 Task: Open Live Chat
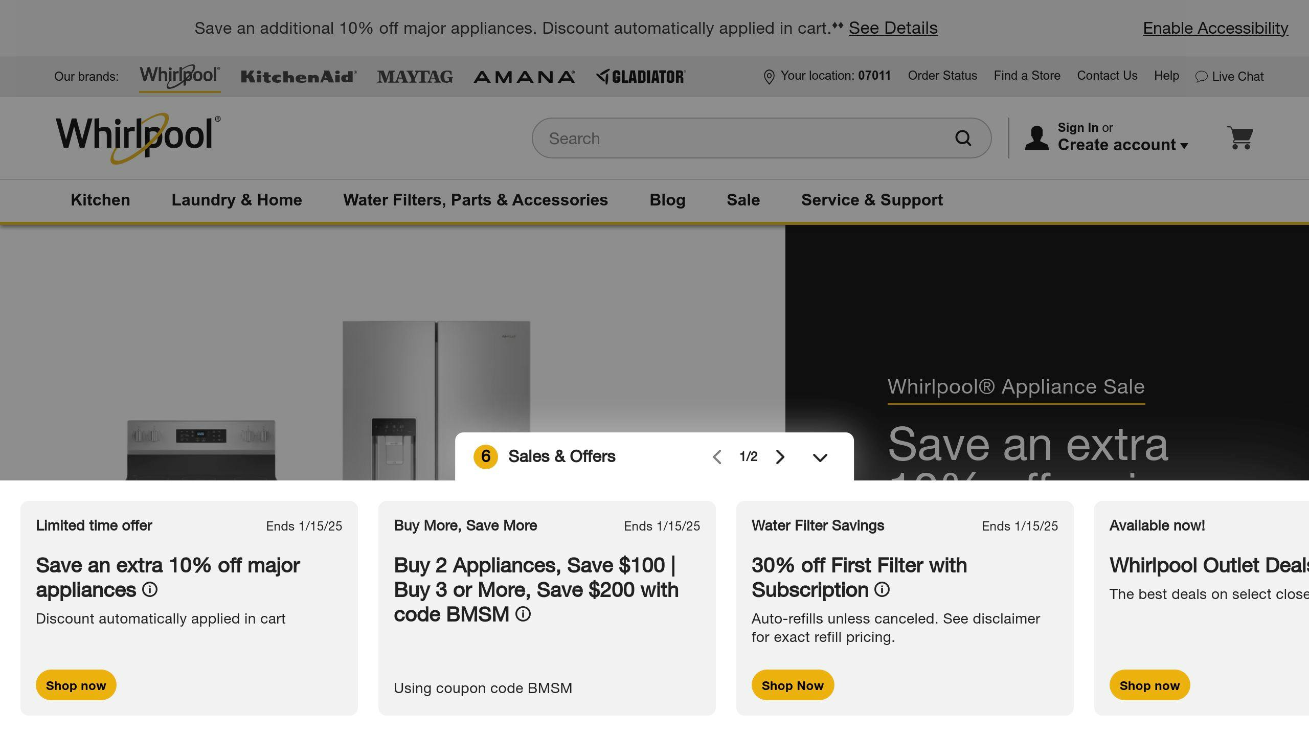[x=1229, y=77]
